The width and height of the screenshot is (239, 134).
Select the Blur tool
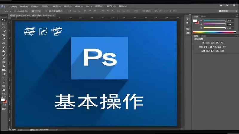click(x=4, y=66)
